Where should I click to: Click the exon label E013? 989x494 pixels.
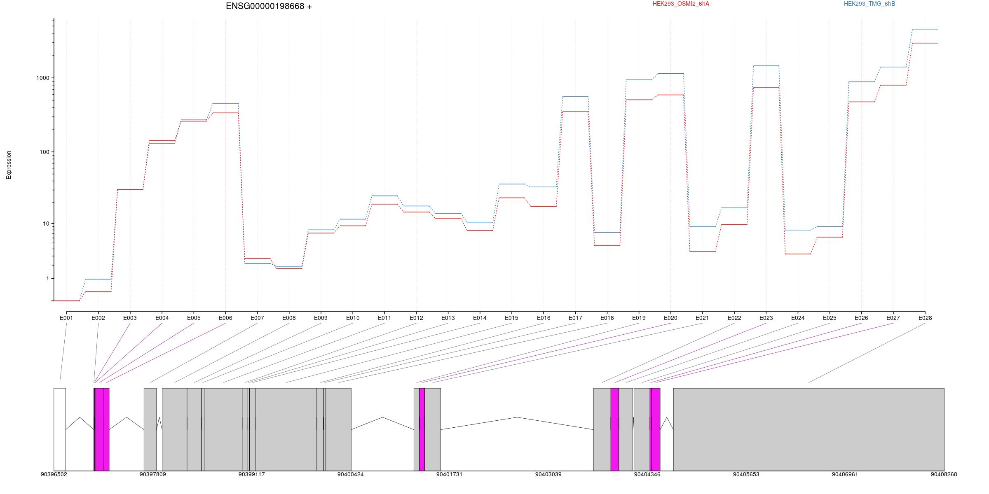click(x=448, y=318)
